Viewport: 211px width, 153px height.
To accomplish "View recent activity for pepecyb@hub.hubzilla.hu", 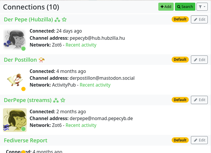I will point(81,45).
